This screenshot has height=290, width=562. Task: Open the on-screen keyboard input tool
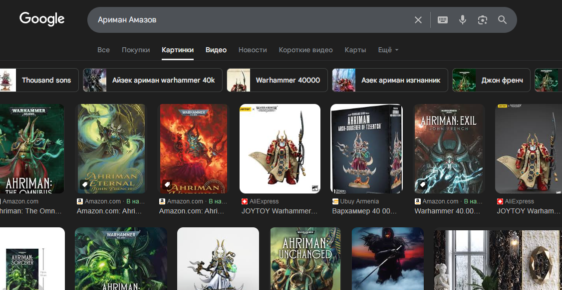tap(443, 20)
